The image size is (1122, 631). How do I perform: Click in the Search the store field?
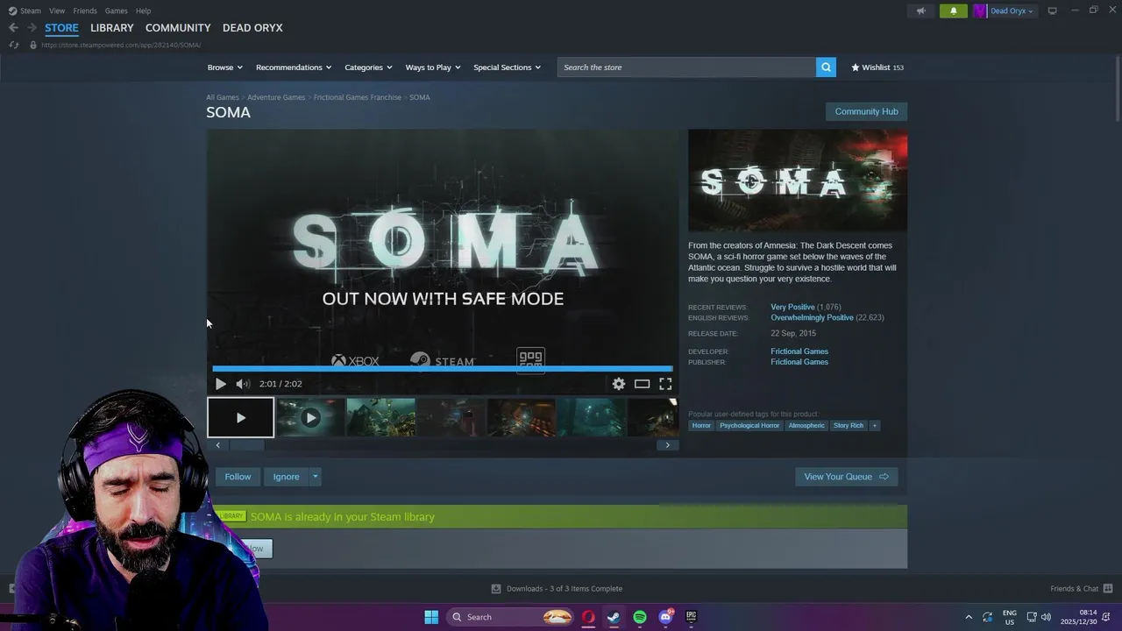pos(686,67)
